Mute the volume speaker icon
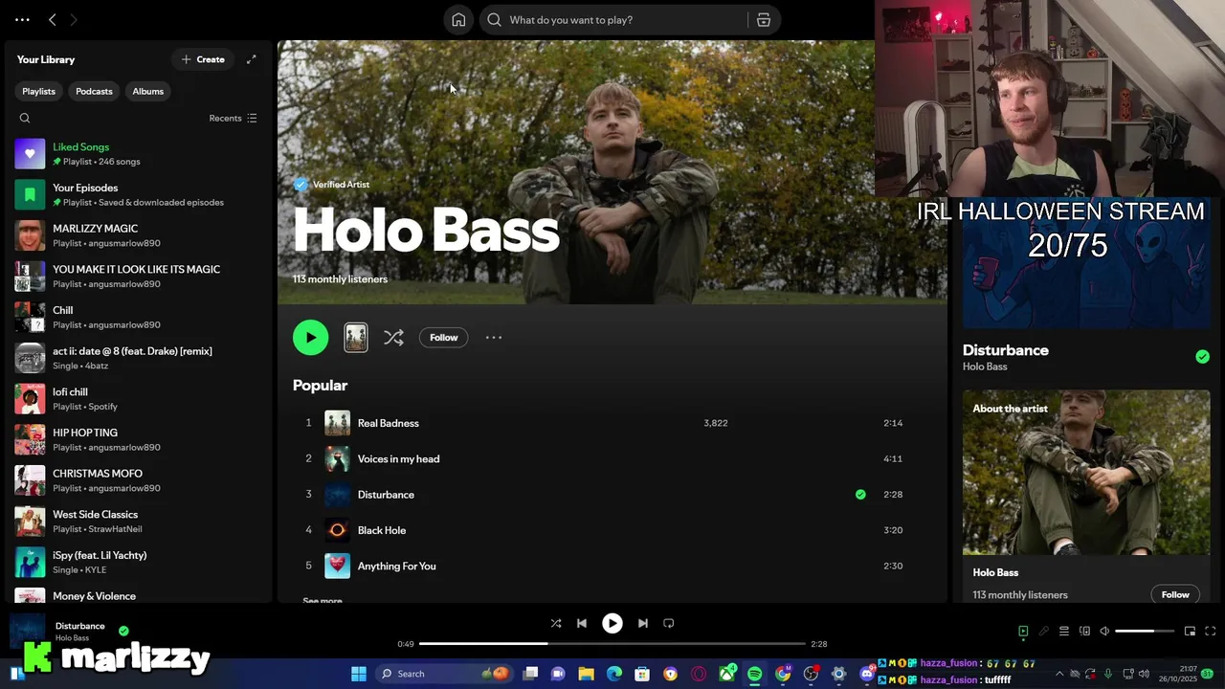 pyautogui.click(x=1104, y=632)
